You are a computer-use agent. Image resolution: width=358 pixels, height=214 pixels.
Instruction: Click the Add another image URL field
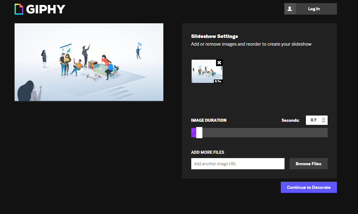[x=238, y=164]
